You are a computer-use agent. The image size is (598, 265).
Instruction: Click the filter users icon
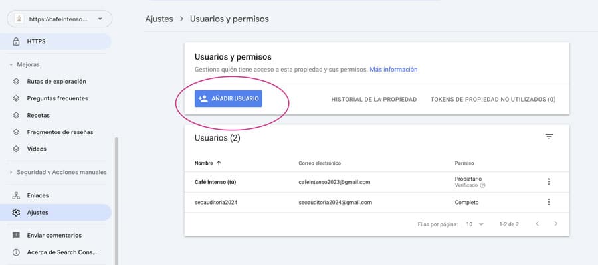(549, 137)
